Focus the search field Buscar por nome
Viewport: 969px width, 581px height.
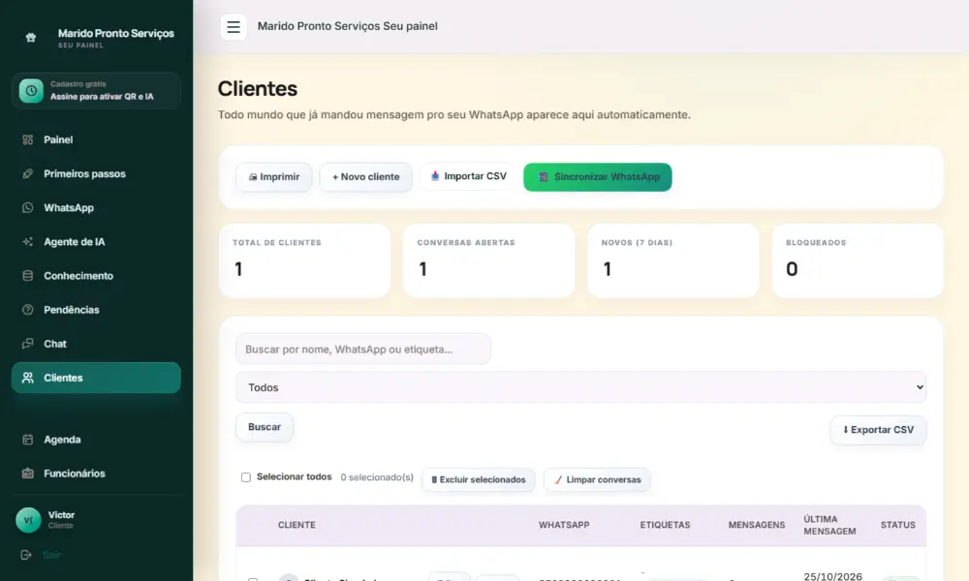pos(363,349)
